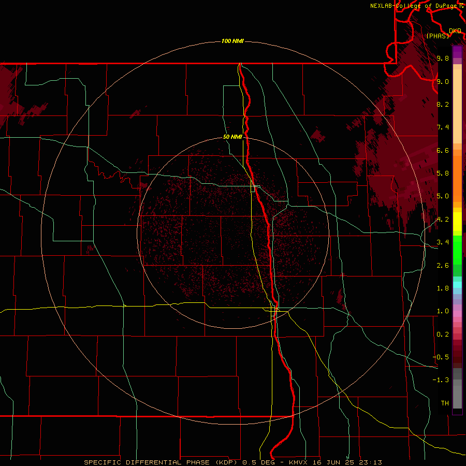
Task: Click the 1.0 scale value label
Action: (x=443, y=311)
